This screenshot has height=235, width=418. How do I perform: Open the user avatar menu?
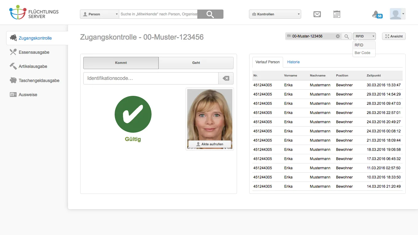(x=398, y=14)
